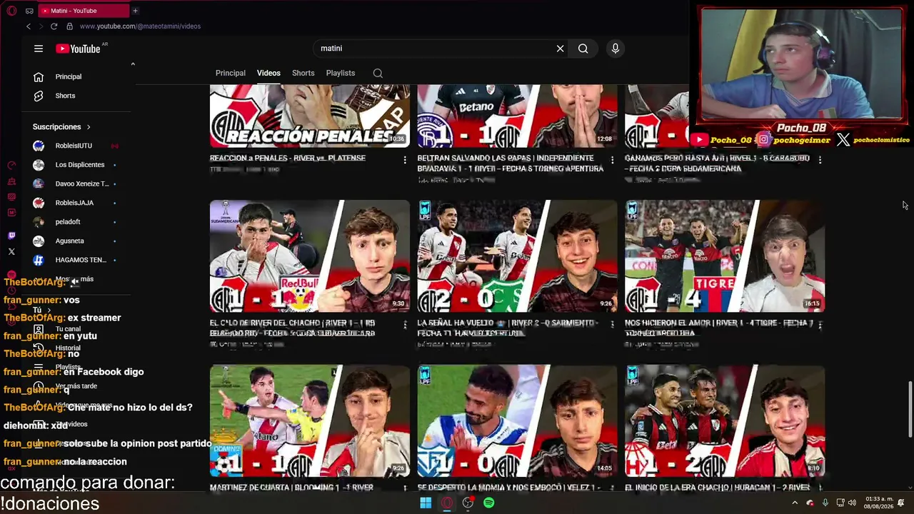Open the Principal home icon in sidebar
Screen dimensions: 914x514
pos(39,76)
